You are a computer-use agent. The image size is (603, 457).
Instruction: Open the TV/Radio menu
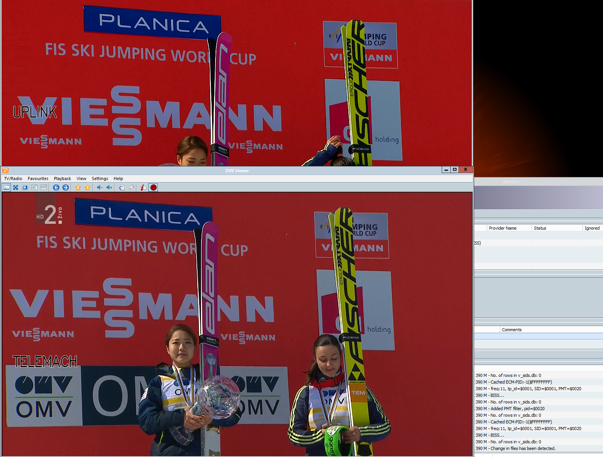(13, 179)
